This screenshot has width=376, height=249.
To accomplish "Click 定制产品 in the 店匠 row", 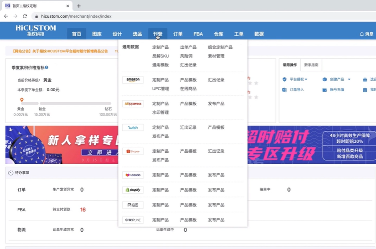I will pos(161,205).
